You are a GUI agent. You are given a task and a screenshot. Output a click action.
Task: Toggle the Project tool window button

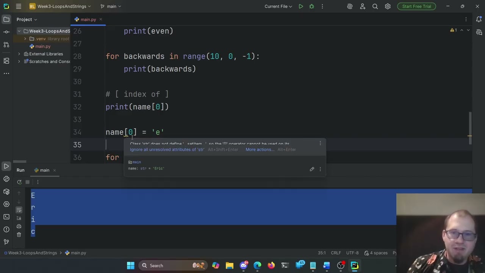click(x=6, y=19)
